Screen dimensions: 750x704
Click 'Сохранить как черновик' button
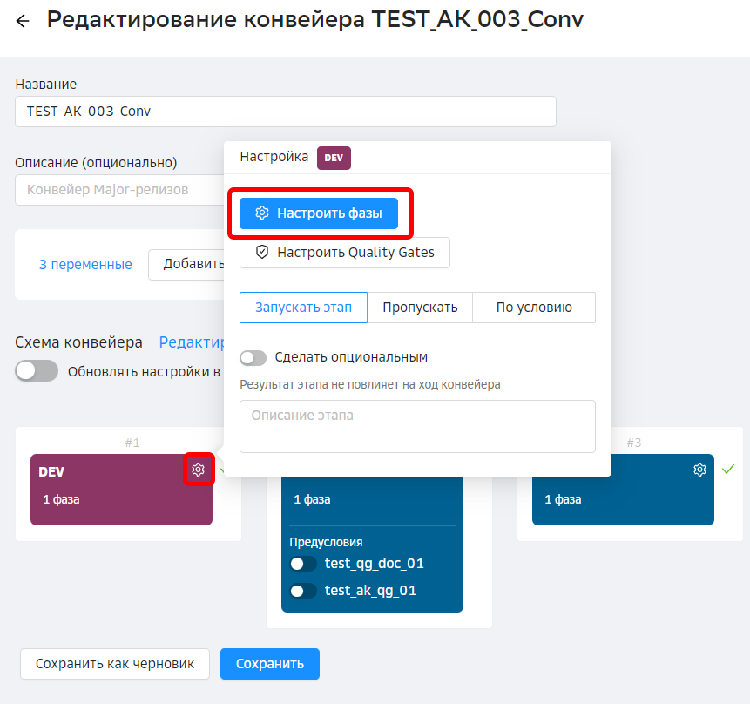[115, 664]
